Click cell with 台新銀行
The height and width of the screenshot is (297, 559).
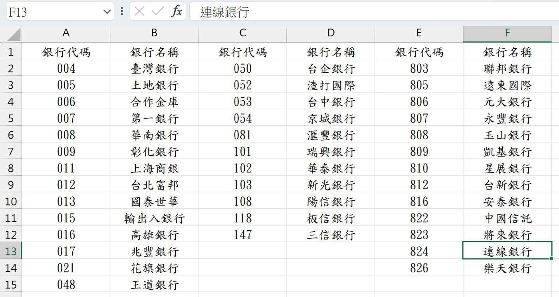(507, 185)
